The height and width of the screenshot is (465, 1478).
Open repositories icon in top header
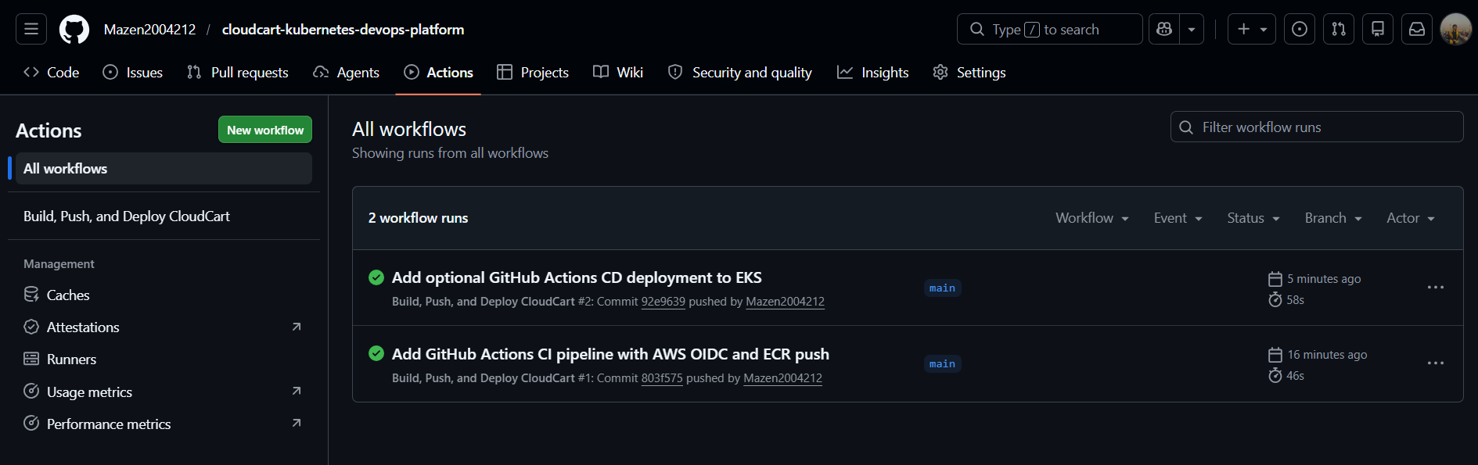pos(1378,29)
